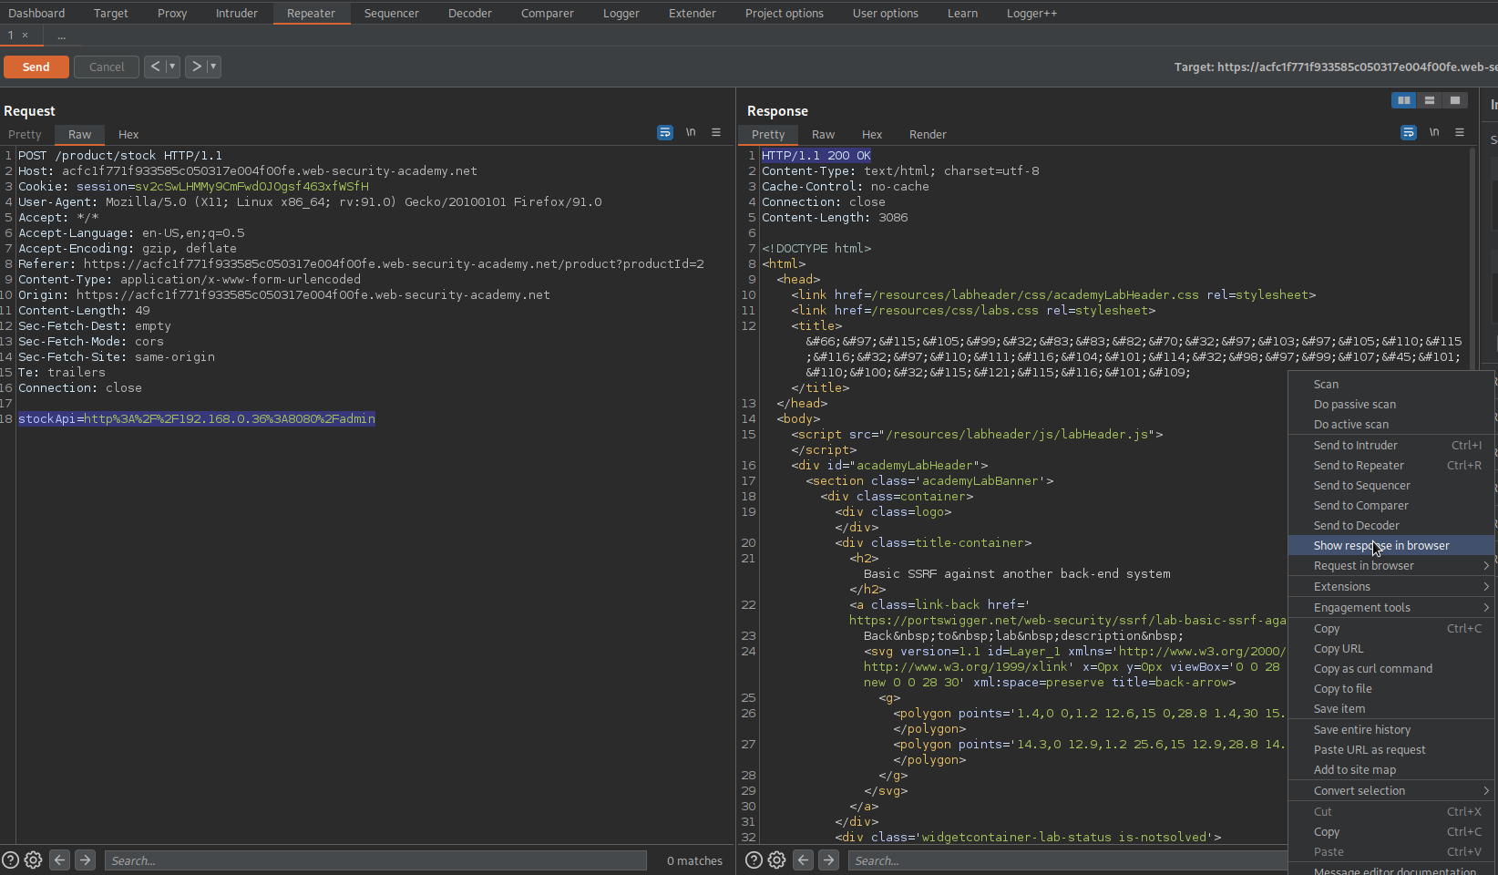Open the back history dropdown arrow
The image size is (1498, 875).
coord(172,67)
